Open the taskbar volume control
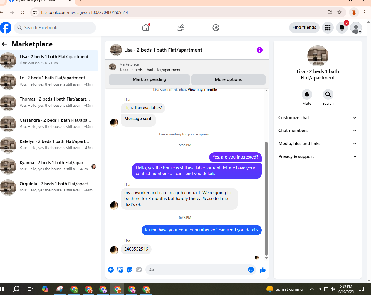The width and height of the screenshot is (371, 295). click(333, 289)
